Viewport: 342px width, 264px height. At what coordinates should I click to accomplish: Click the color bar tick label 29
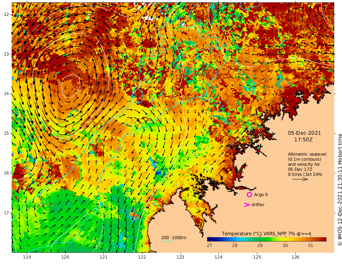[260, 245]
